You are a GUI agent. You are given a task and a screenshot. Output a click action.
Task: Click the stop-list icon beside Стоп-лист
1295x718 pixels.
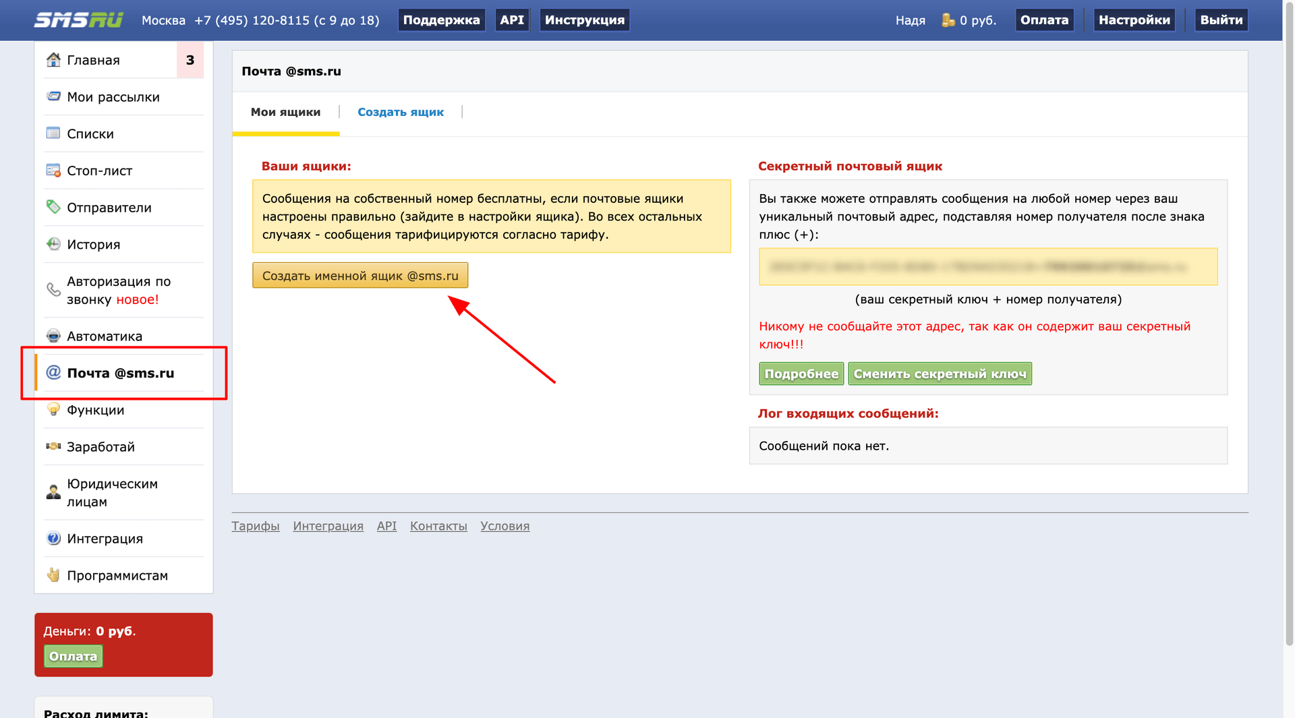[53, 170]
